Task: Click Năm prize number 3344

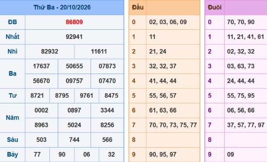Action: pos(107,110)
